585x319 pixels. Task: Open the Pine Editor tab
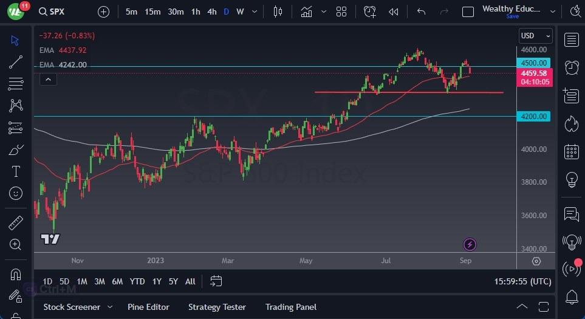(148, 307)
